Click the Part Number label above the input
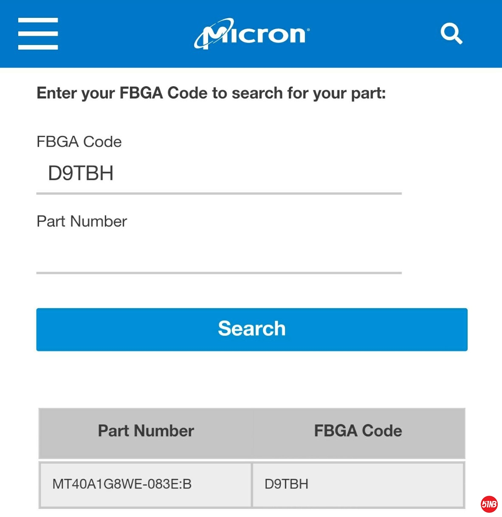 pyautogui.click(x=82, y=222)
